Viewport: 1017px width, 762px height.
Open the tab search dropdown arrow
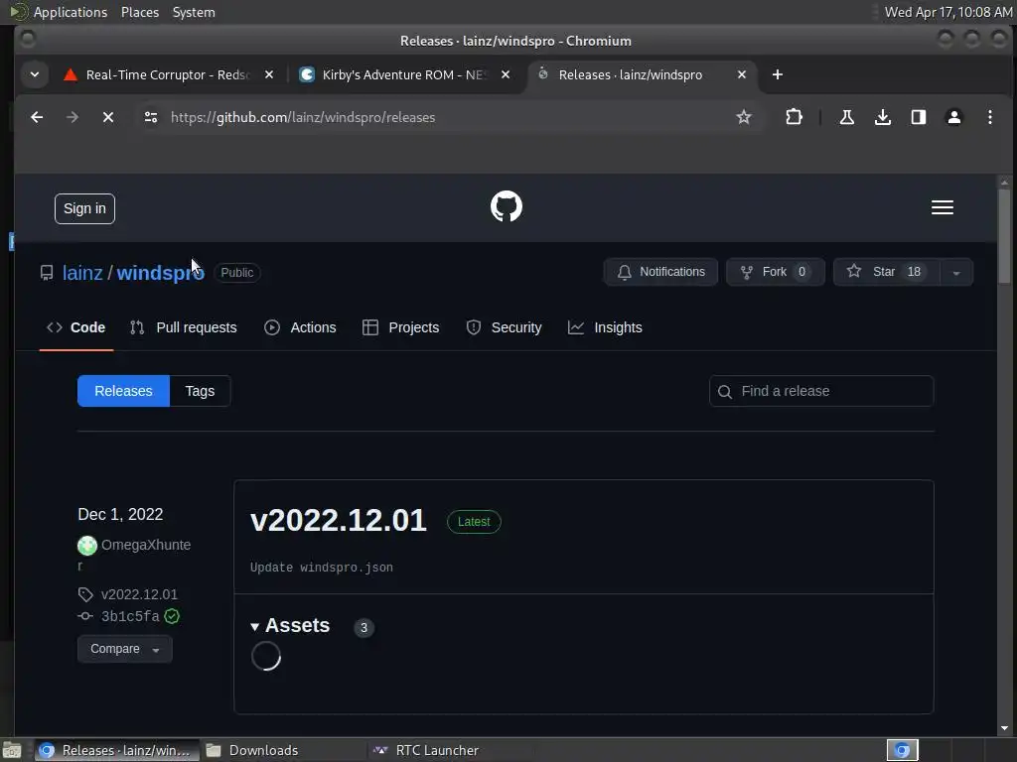(35, 74)
